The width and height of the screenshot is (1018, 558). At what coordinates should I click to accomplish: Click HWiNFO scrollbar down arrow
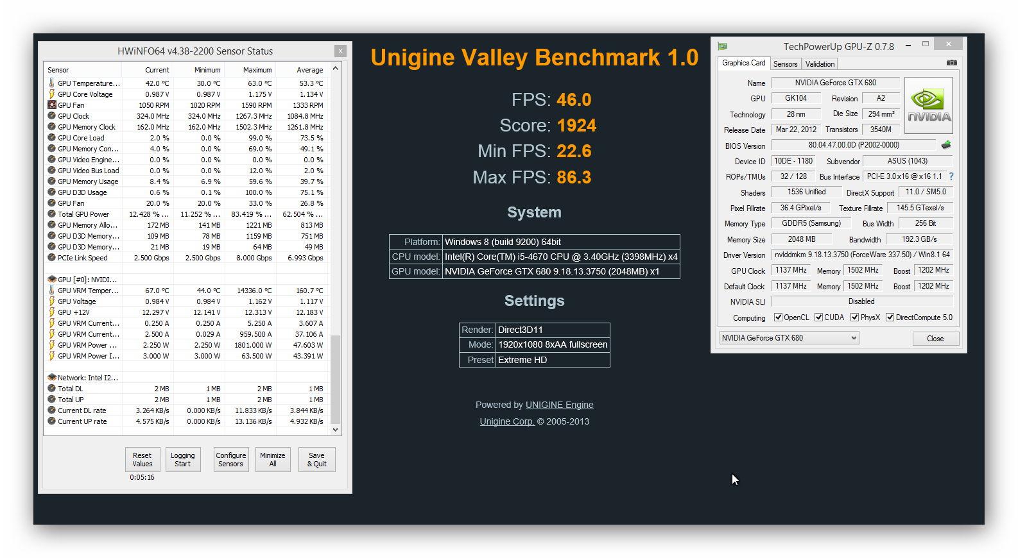pyautogui.click(x=336, y=430)
